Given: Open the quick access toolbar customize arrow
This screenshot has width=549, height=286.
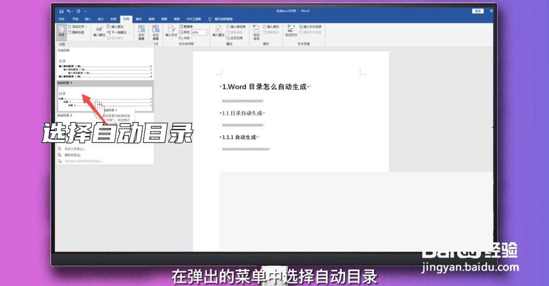Looking at the screenshot, I should tap(85, 11).
